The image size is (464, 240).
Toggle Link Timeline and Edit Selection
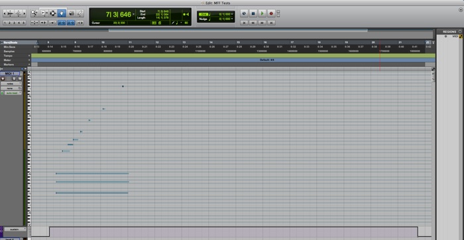62,22
